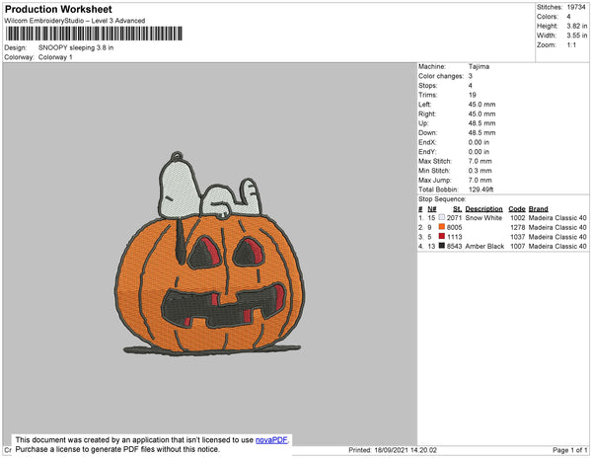592x458 pixels.
Task: Click the 'Code' column header
Action: point(516,209)
